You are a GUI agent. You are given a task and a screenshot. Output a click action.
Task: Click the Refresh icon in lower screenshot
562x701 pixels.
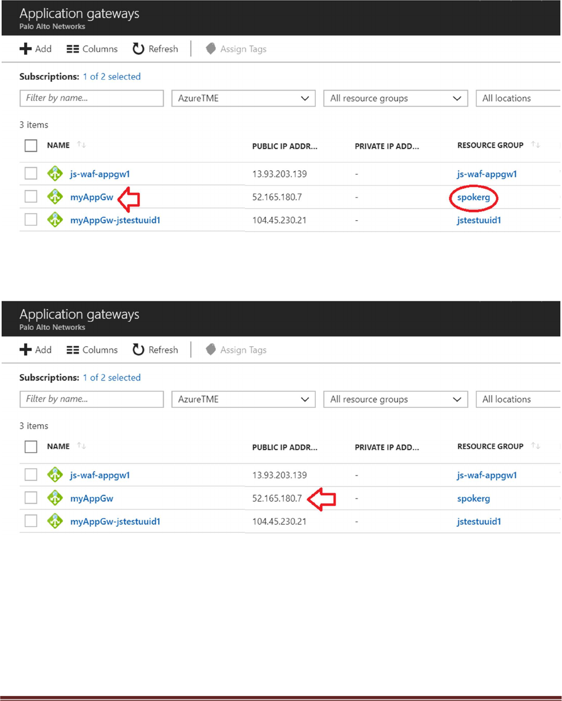[138, 350]
